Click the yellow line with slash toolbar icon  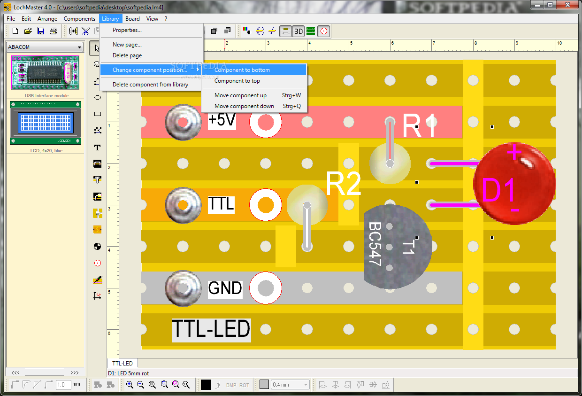point(272,31)
